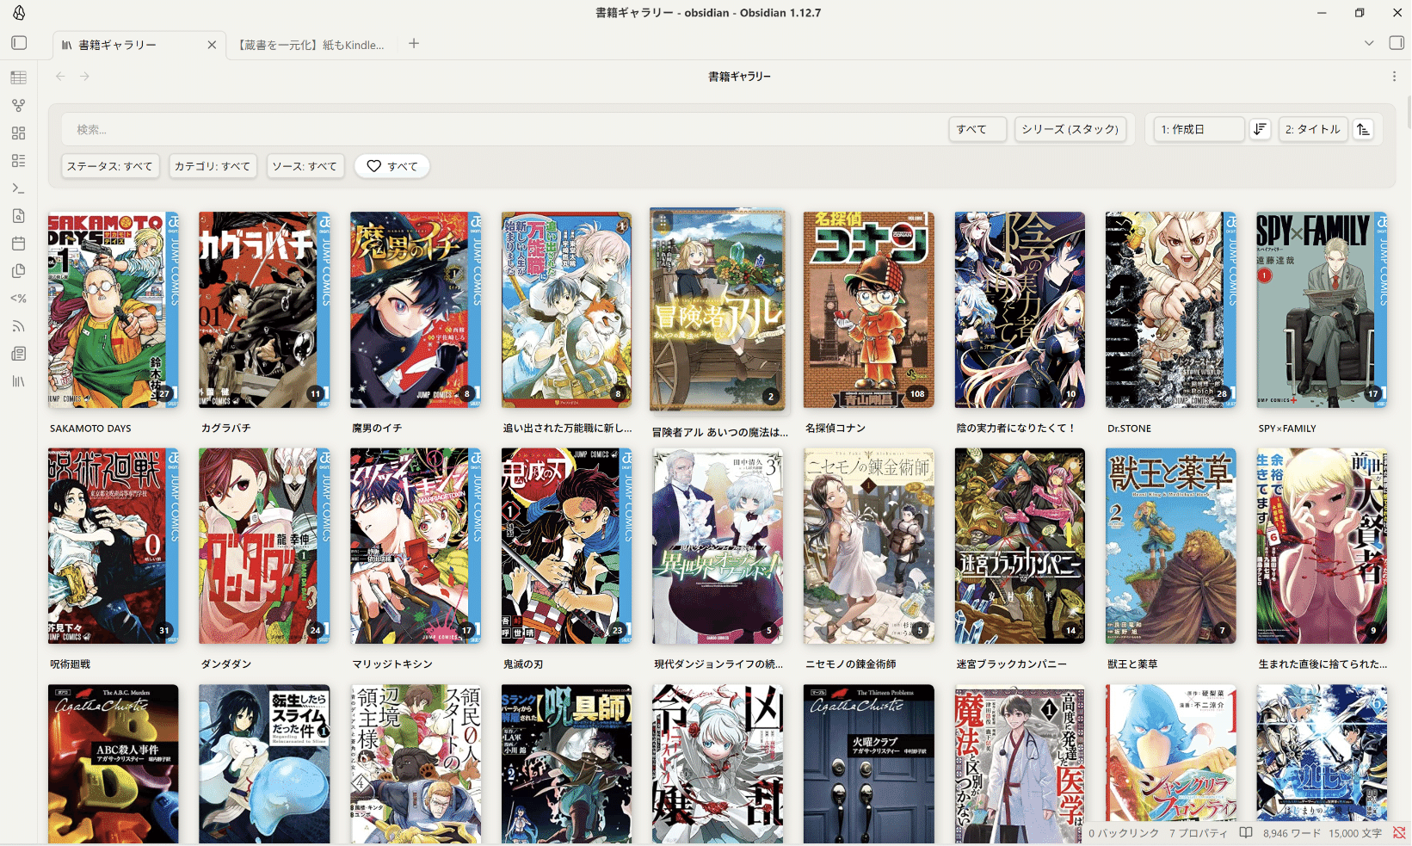
Task: Click the 迷宮ブラックカンパニー title text
Action: point(1012,664)
